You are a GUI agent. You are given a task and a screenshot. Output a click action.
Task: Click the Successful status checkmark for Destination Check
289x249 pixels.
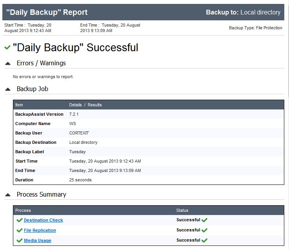(204, 220)
